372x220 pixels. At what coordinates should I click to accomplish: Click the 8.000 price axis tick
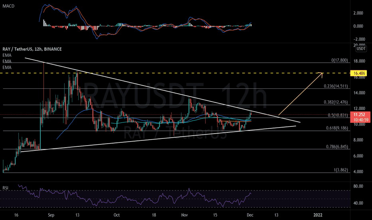(358, 140)
